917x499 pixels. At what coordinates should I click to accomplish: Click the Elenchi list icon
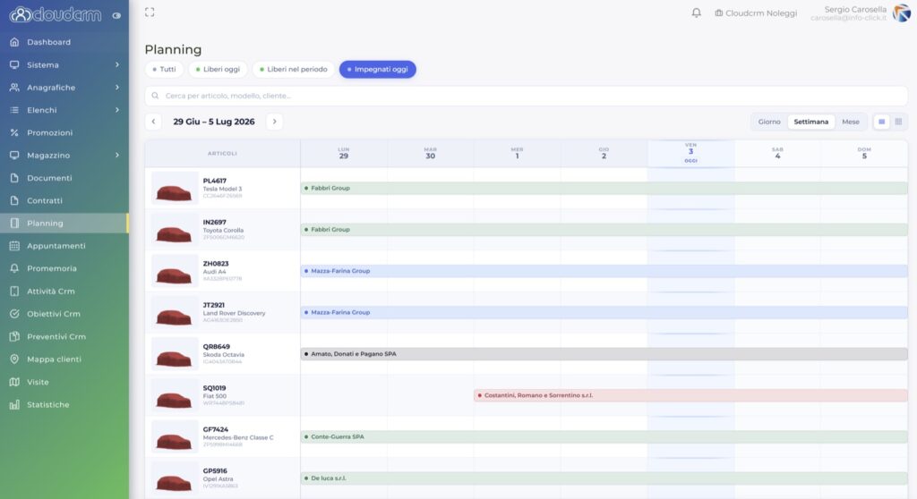tap(14, 110)
